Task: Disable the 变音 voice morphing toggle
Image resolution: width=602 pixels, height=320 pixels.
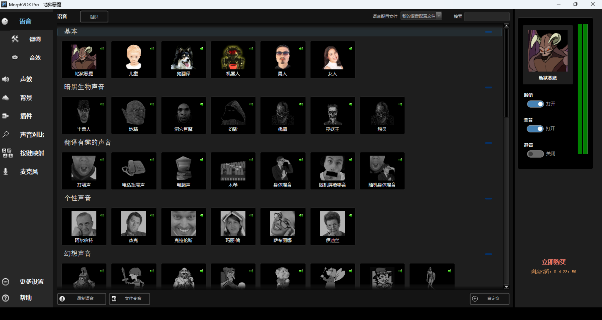Action: click(536, 128)
